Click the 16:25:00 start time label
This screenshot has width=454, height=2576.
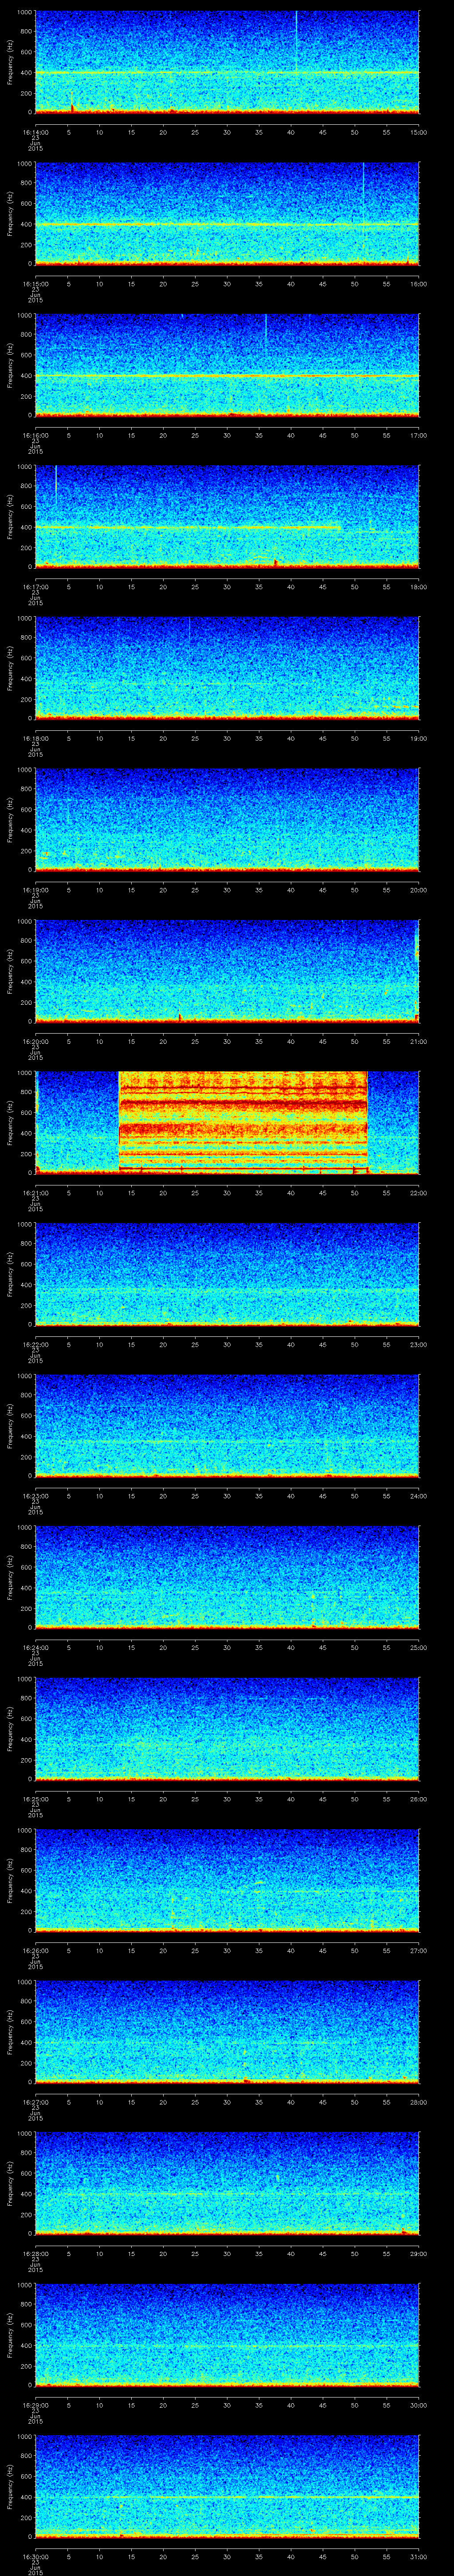coord(36,1799)
